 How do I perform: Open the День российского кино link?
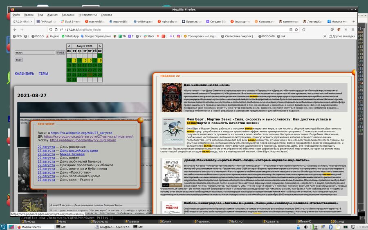(79, 150)
